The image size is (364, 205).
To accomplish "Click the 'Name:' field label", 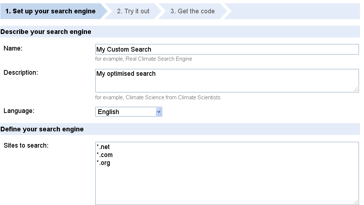I will [13, 48].
